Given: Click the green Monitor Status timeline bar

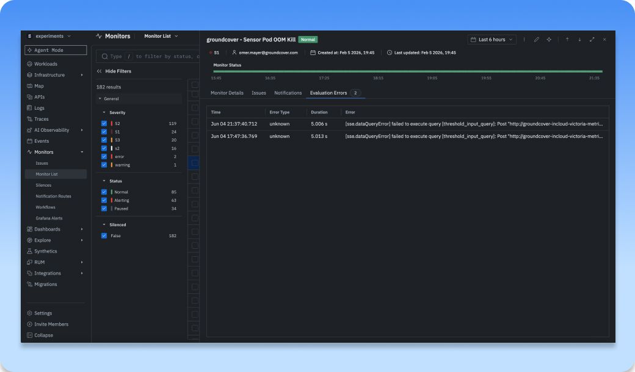Looking at the screenshot, I should 408,71.
